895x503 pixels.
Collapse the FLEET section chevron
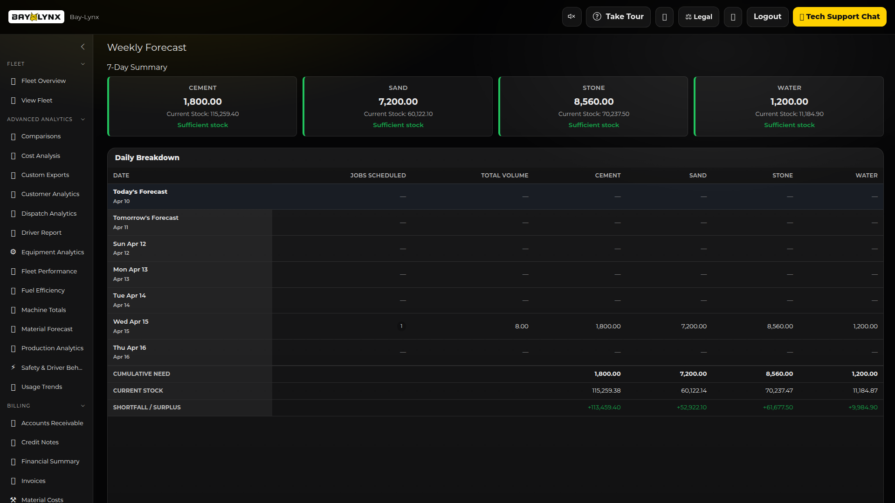point(83,64)
